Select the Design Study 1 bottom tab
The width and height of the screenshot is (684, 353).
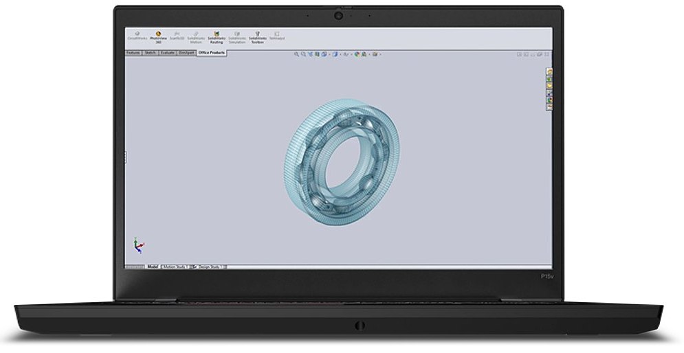(211, 266)
